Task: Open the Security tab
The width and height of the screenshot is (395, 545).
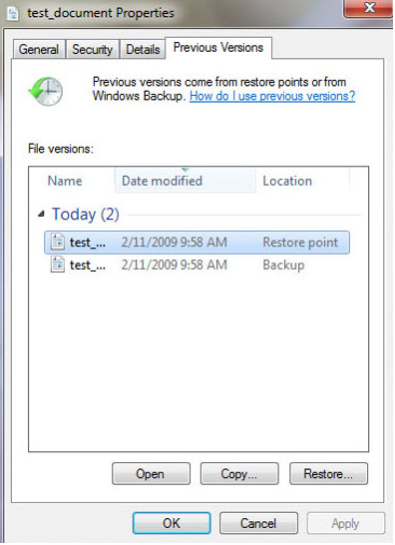Action: point(93,49)
